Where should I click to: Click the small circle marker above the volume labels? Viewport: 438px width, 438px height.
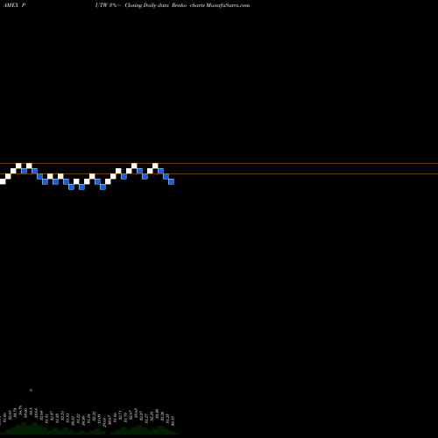pyautogui.click(x=31, y=390)
